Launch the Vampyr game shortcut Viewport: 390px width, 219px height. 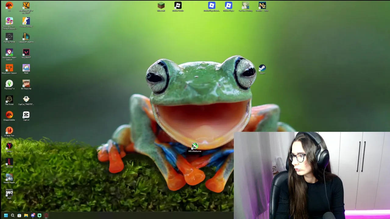tap(9, 146)
